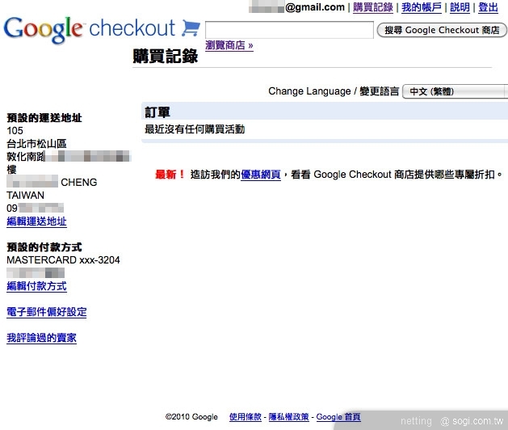
Task: Open 電子郵件偏好設定 settings link
Action: click(46, 312)
